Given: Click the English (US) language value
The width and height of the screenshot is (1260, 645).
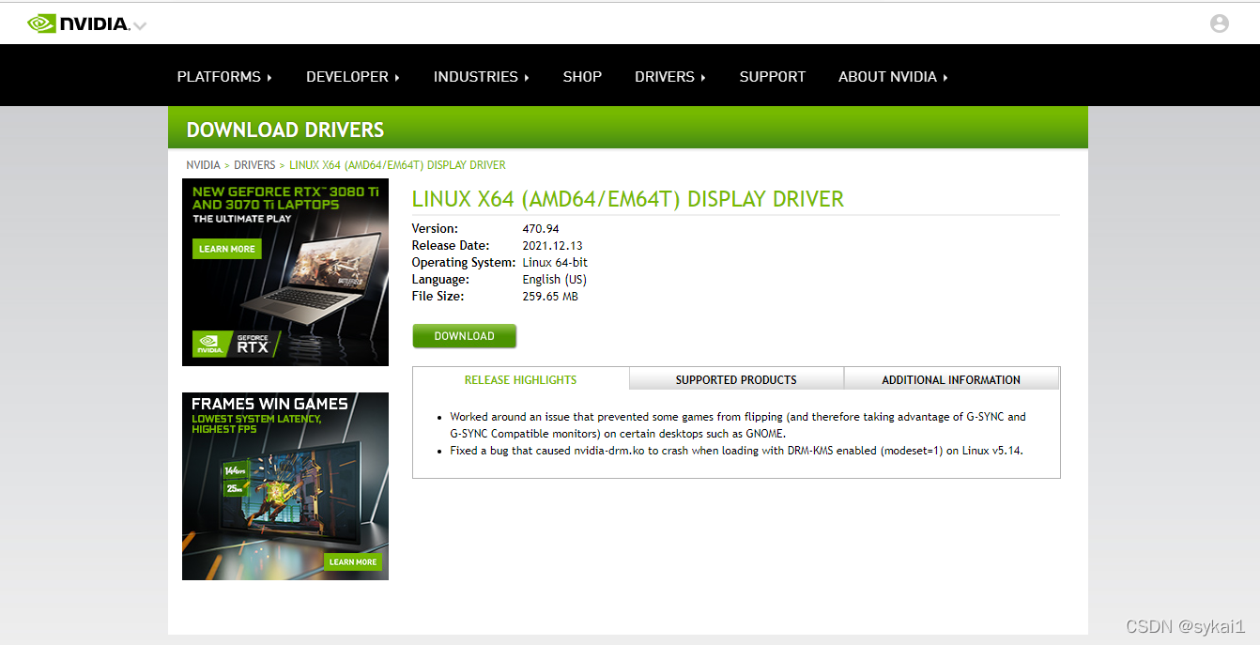Looking at the screenshot, I should coord(555,279).
